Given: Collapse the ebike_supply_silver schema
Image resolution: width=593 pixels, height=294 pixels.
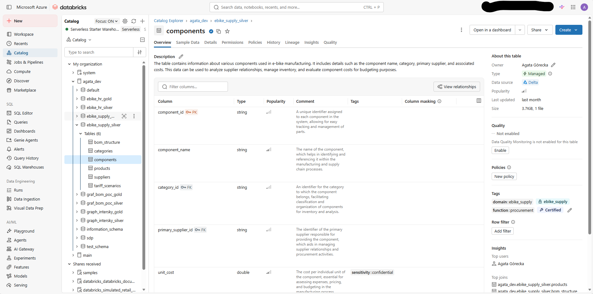Looking at the screenshot, I should pyautogui.click(x=77, y=125).
